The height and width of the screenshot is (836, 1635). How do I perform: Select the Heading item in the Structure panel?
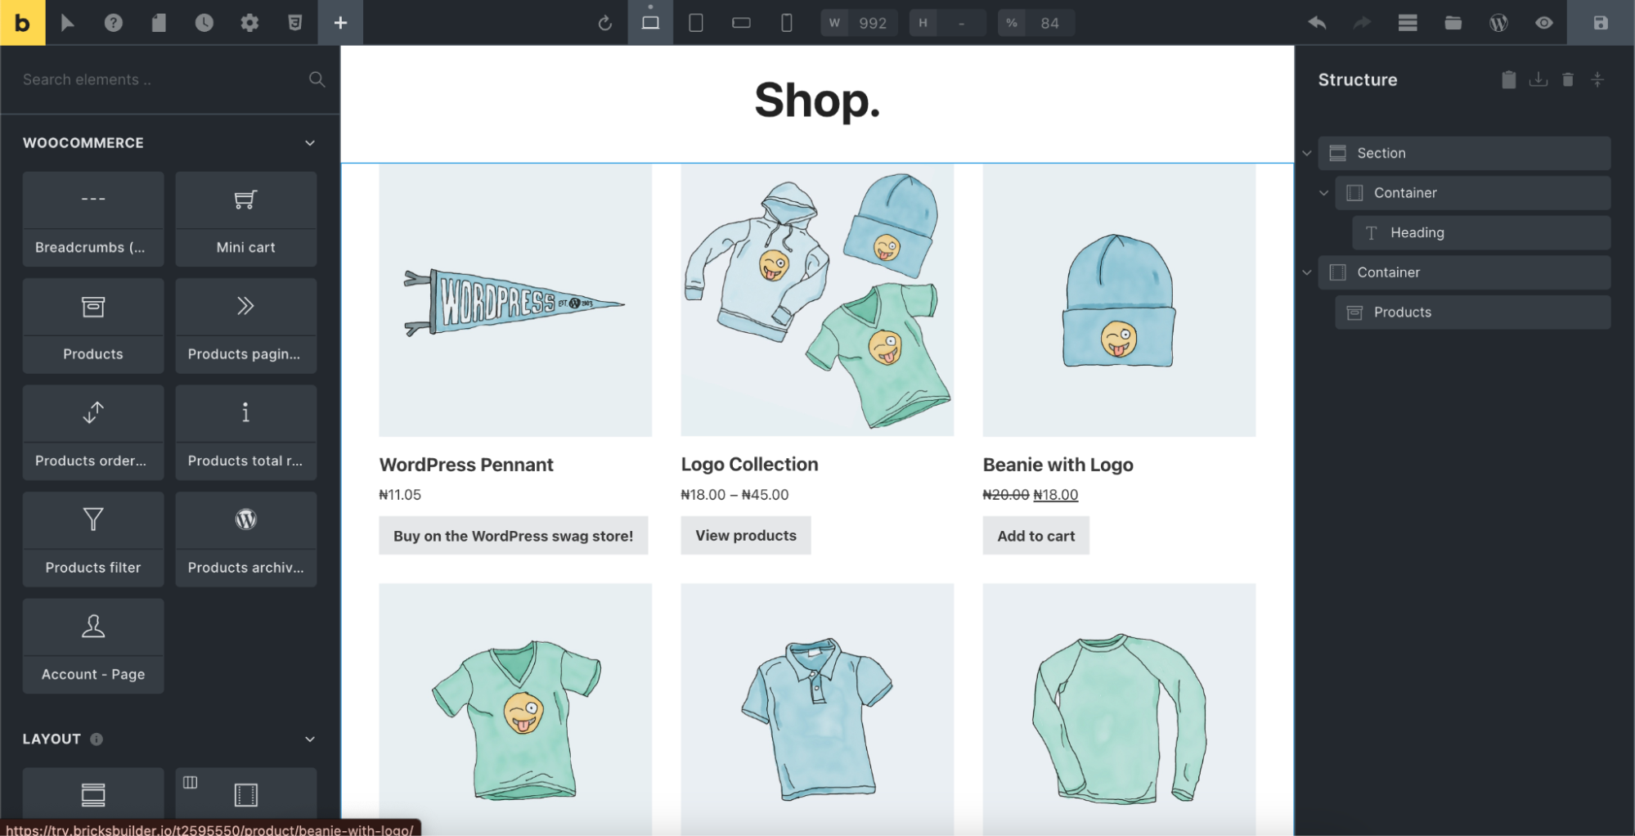(x=1481, y=232)
